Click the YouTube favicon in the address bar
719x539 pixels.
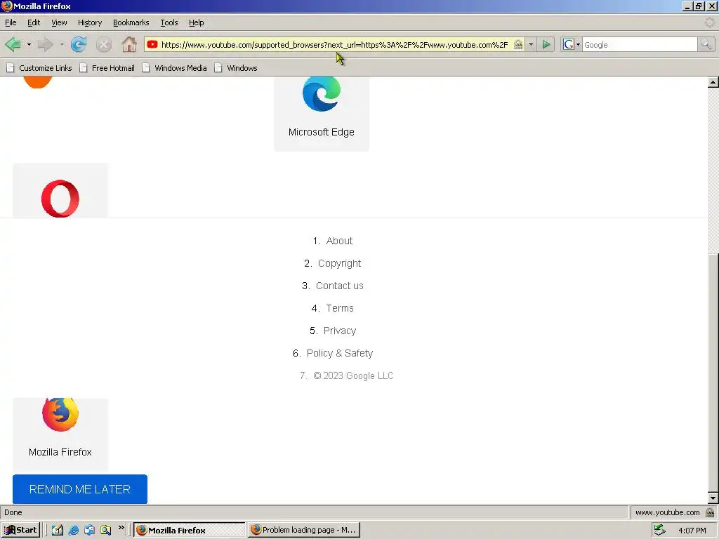point(152,44)
